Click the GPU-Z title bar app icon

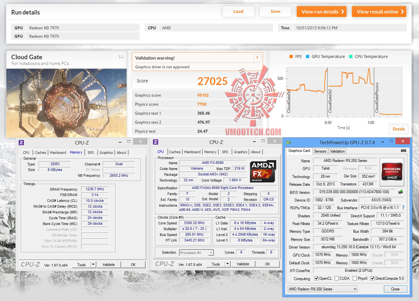289,142
